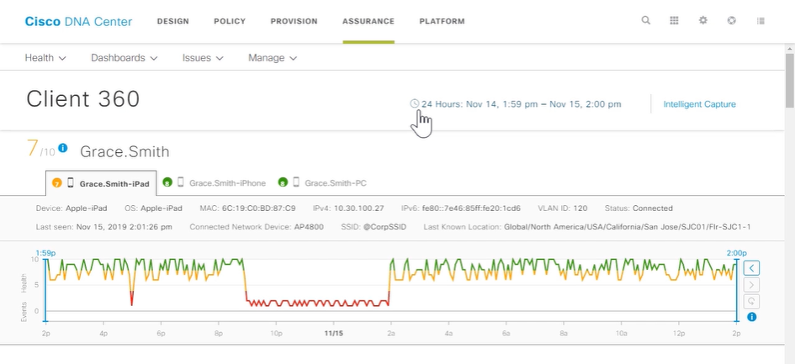The image size is (795, 364).
Task: Click the connected device AP4800
Action: pyautogui.click(x=308, y=227)
